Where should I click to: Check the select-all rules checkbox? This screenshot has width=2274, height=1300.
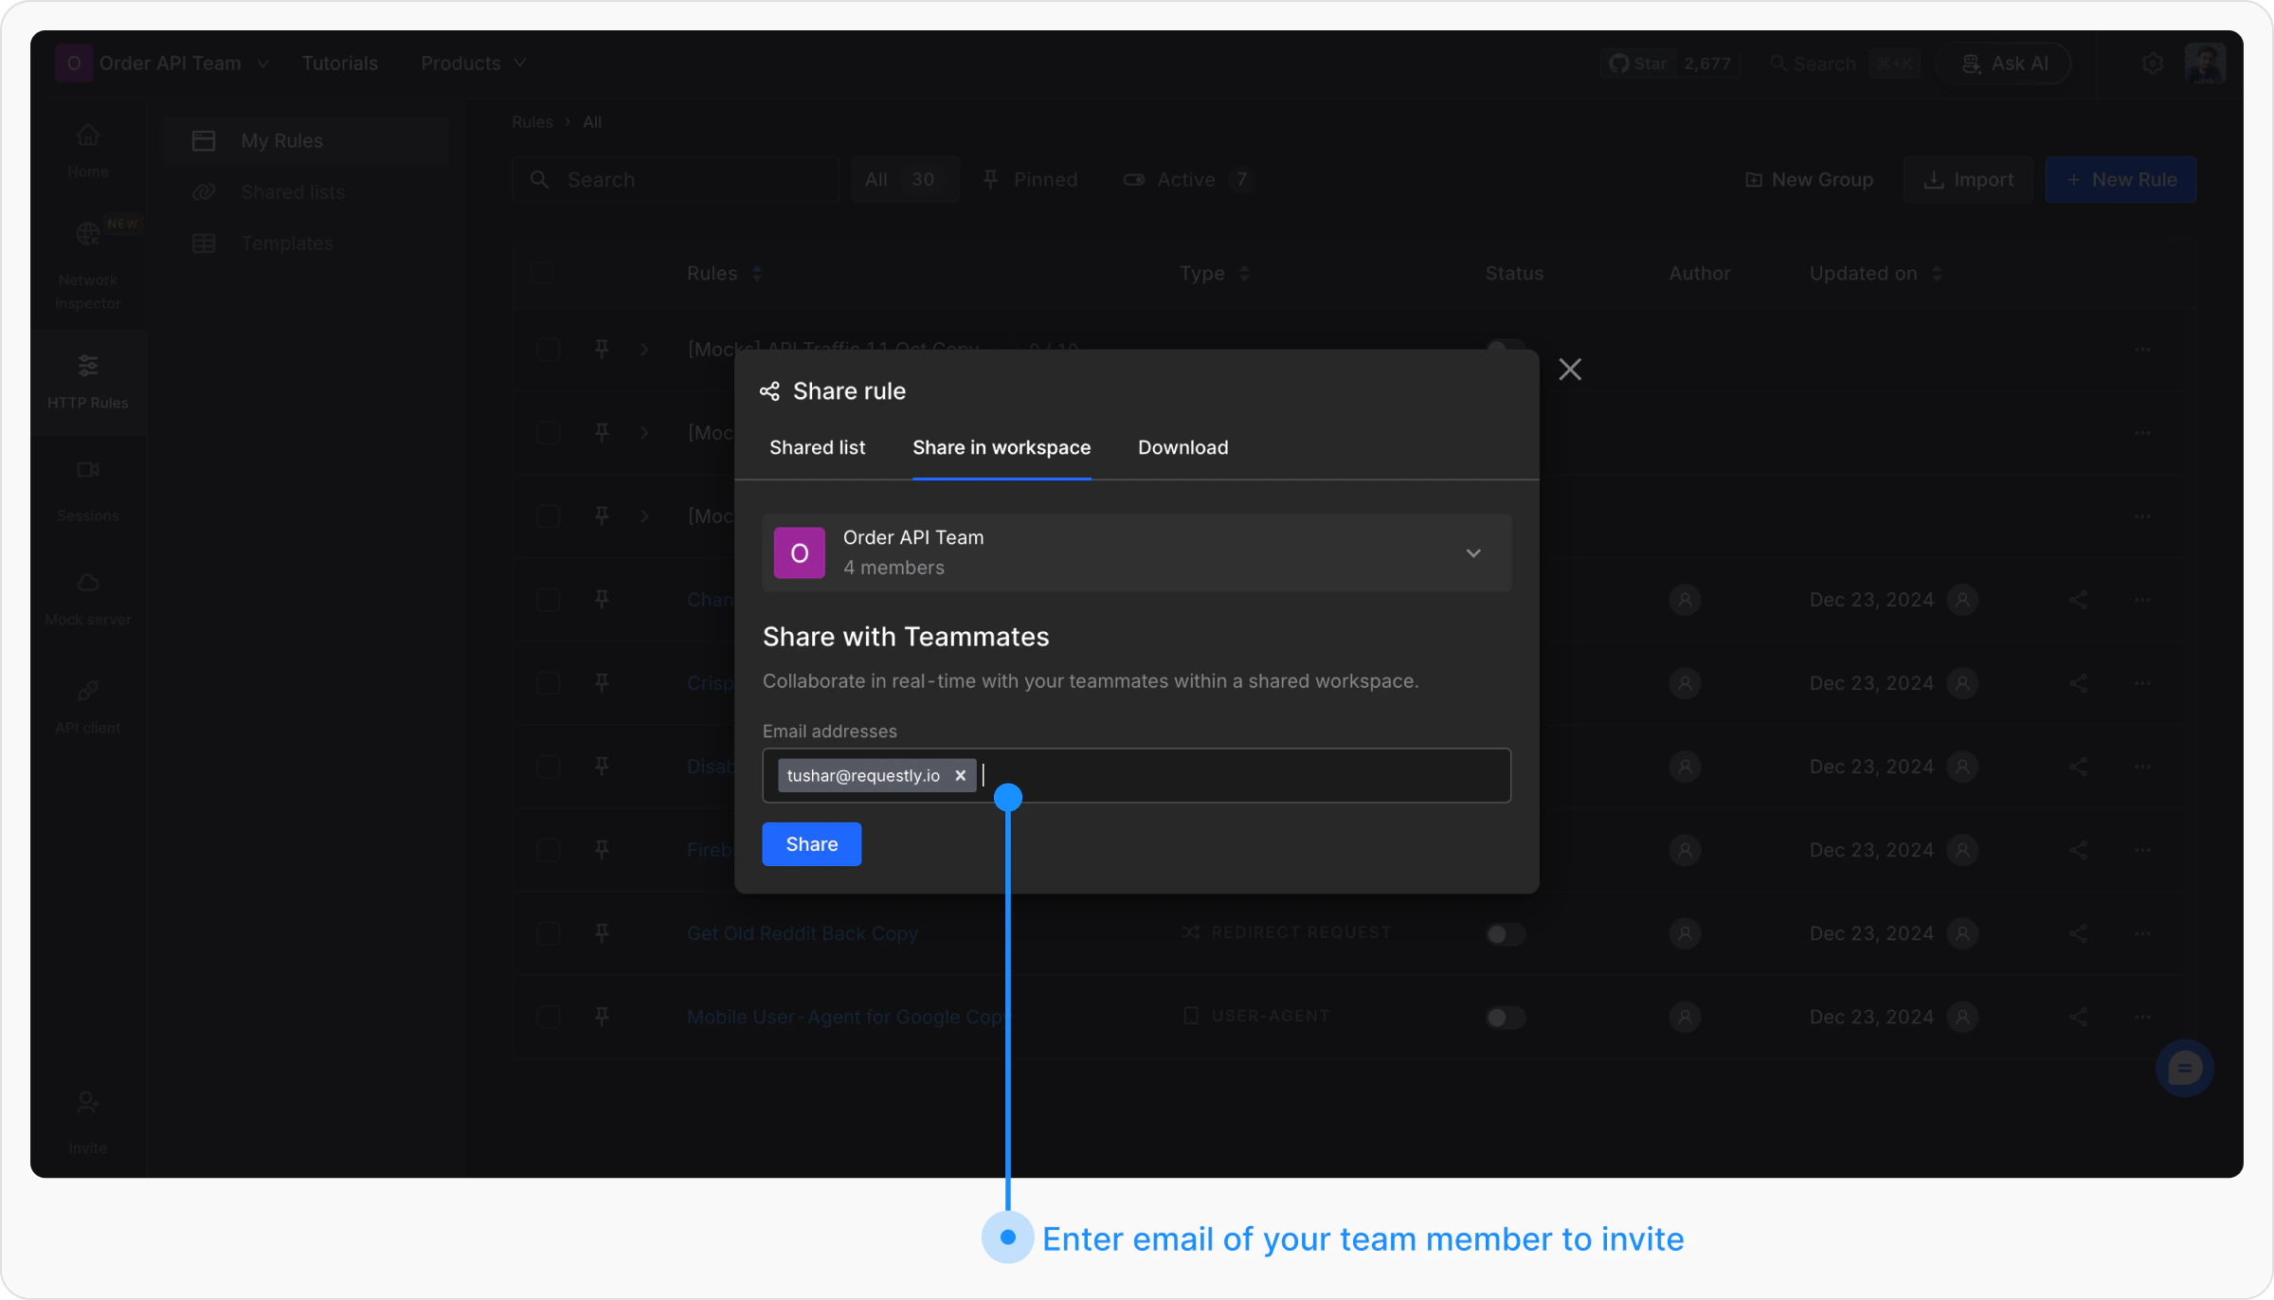[542, 273]
